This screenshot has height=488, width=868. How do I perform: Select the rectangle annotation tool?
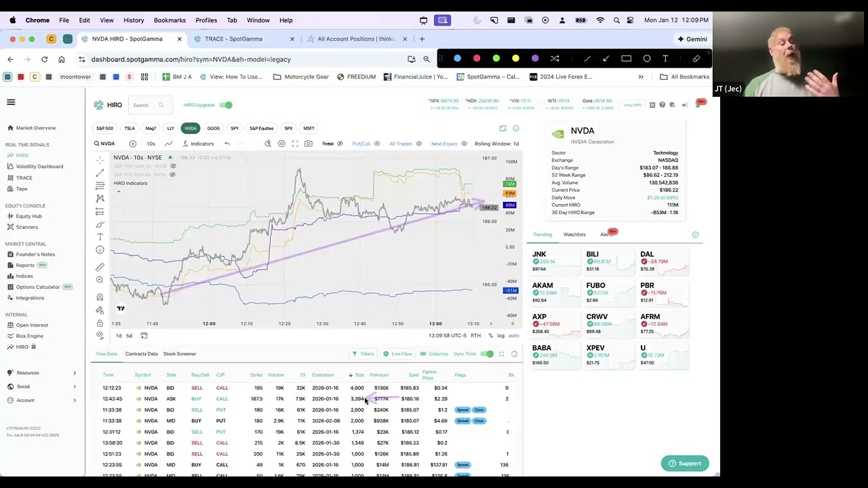626,58
